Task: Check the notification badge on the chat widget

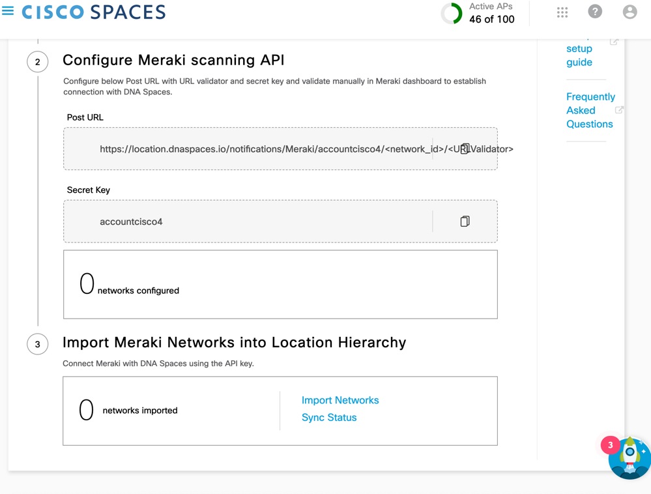Action: [x=610, y=444]
